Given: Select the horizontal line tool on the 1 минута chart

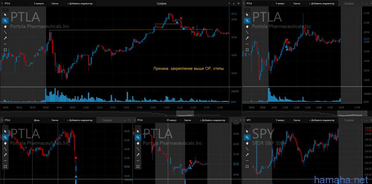Looking at the screenshot, I should coord(5,44).
